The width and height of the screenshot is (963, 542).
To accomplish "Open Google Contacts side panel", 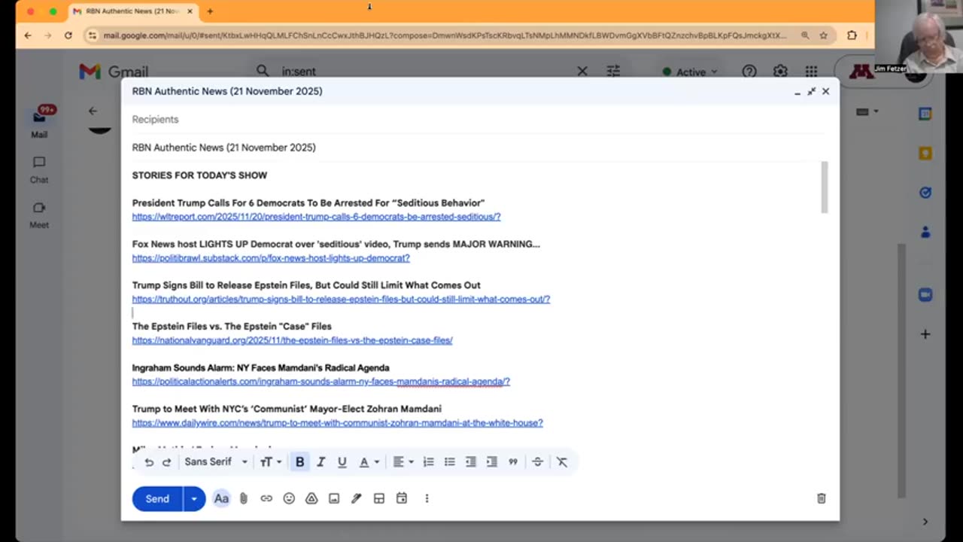I will pos(925,231).
